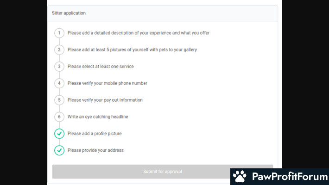Open 'verify your mobile phone number' step
The image size is (329, 185).
pyautogui.click(x=107, y=83)
